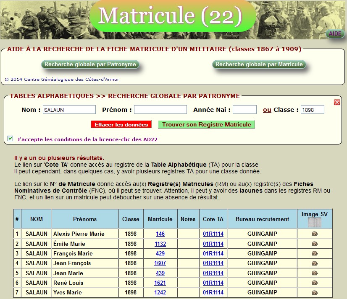Click camera icon for René Louis
This screenshot has height=299, width=347.
[314, 283]
